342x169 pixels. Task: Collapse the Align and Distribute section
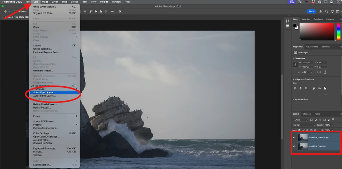[x=293, y=79]
